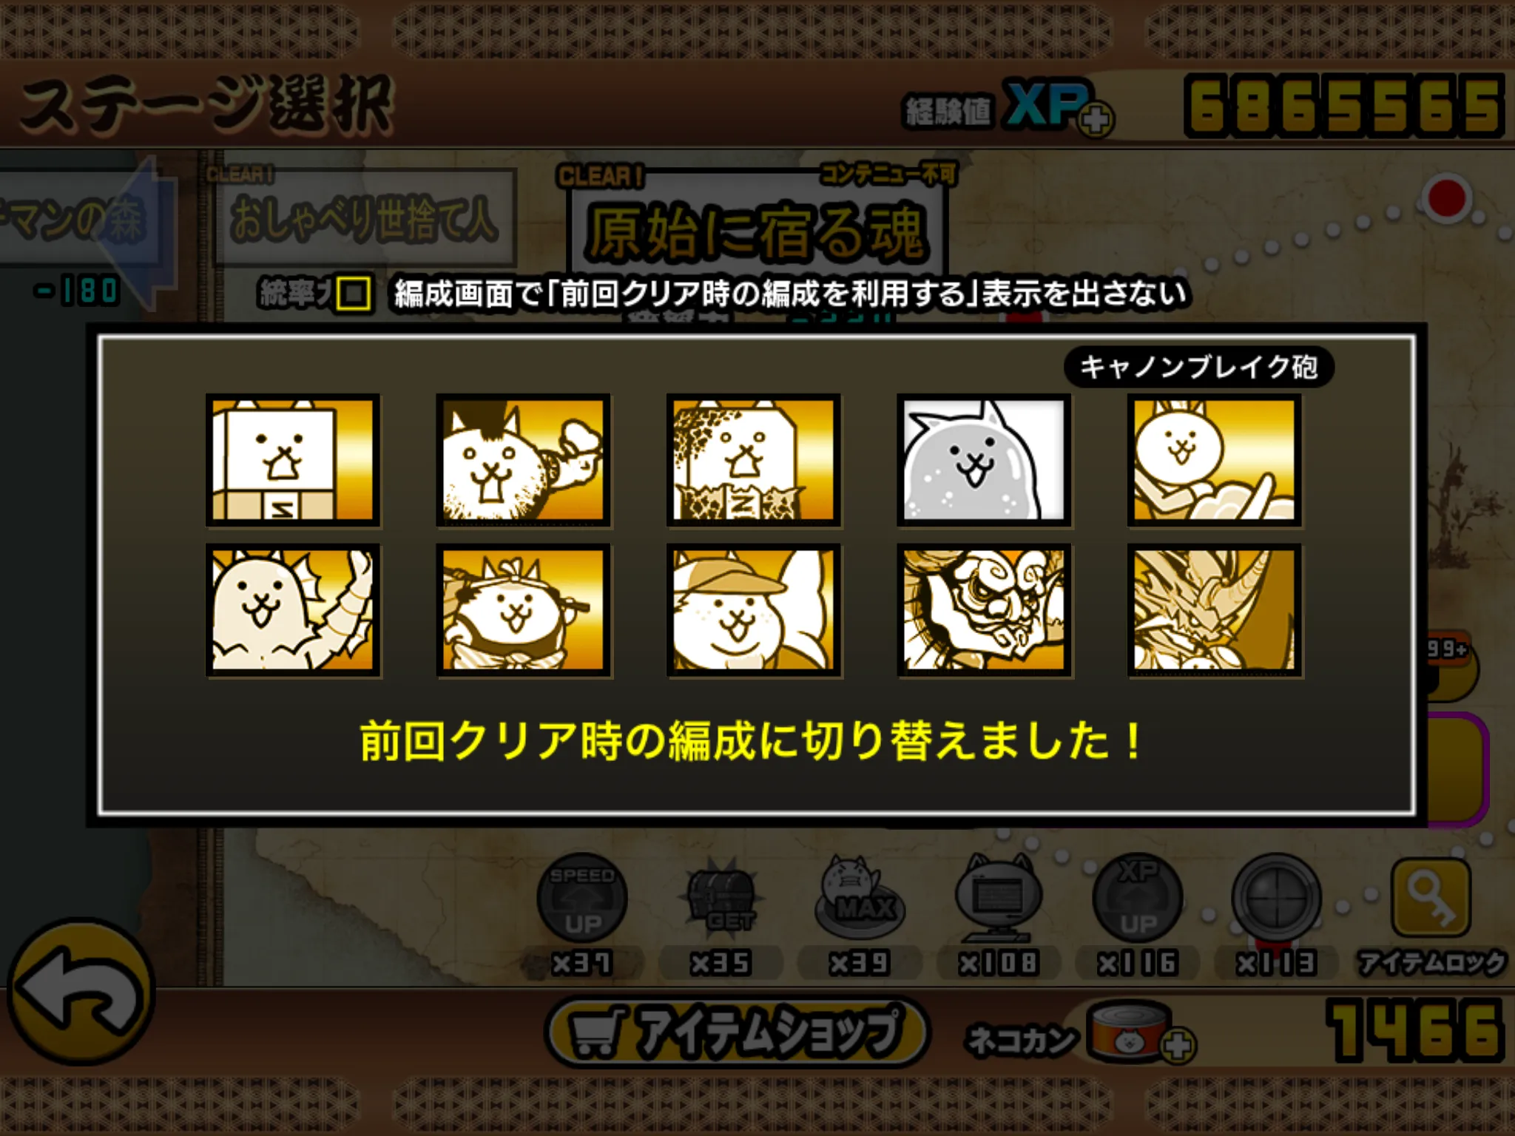Select the Speed Up item icon
The image size is (1515, 1136).
[582, 898]
